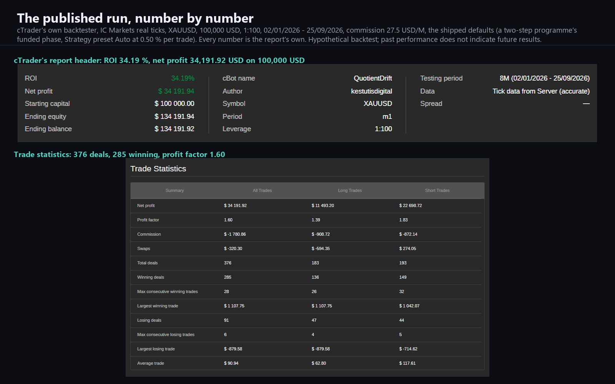Click the ROI value 34.19%

[183, 78]
